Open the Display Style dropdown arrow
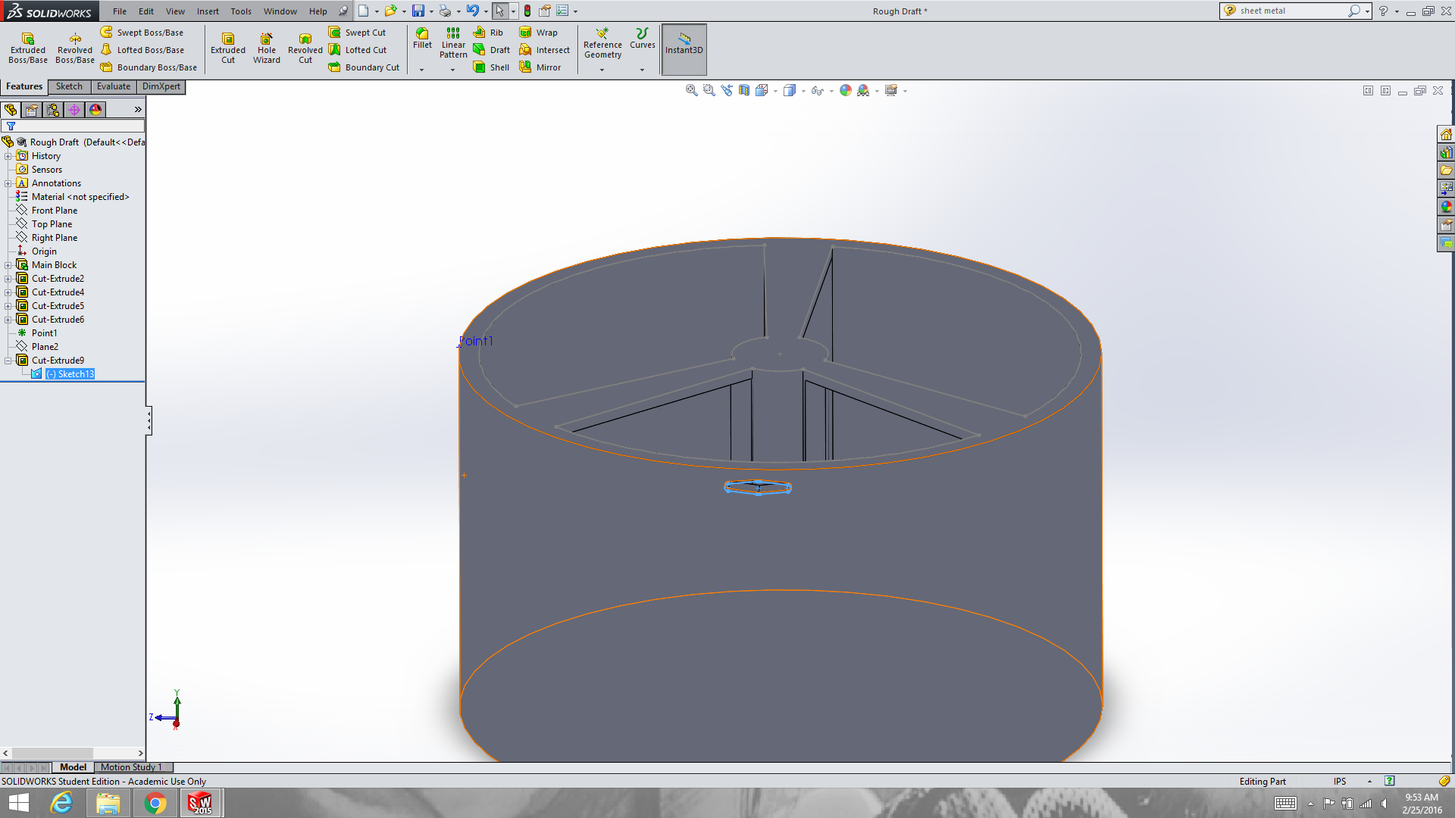The height and width of the screenshot is (818, 1455). pos(803,91)
